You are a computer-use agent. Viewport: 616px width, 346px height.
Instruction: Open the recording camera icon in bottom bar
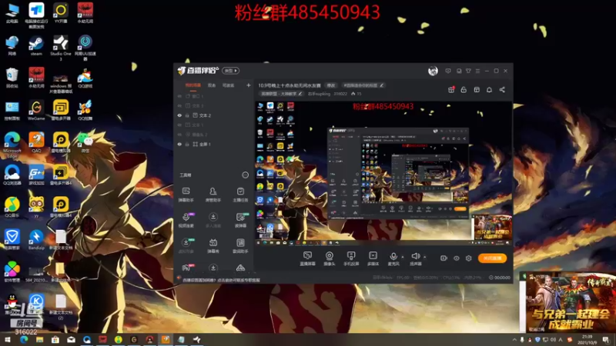coord(444,258)
